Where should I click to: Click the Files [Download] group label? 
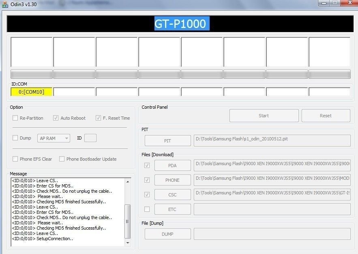click(157, 155)
